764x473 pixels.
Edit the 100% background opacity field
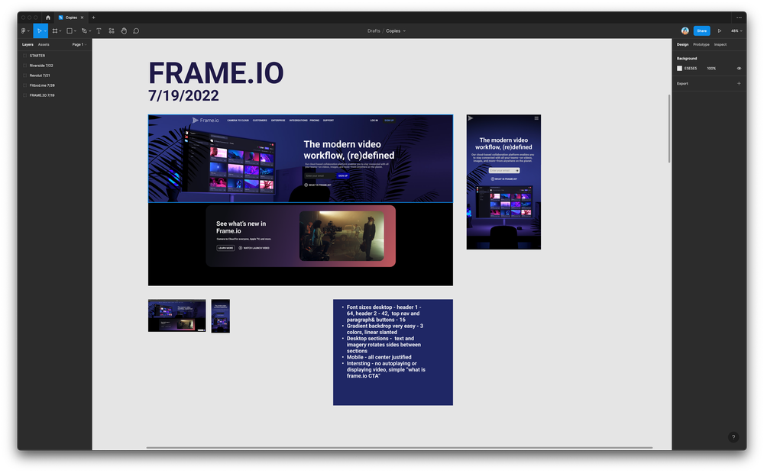click(711, 68)
